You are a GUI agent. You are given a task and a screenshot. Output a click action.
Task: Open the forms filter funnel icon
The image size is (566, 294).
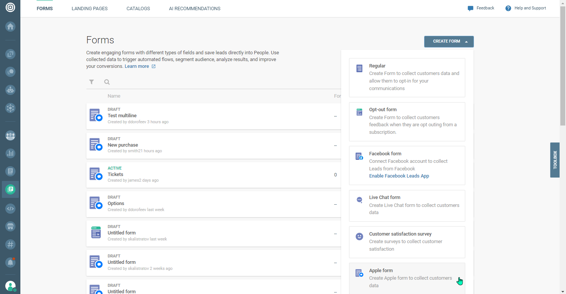click(x=91, y=82)
